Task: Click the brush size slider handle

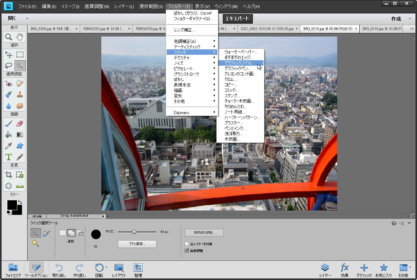Action: click(x=134, y=232)
